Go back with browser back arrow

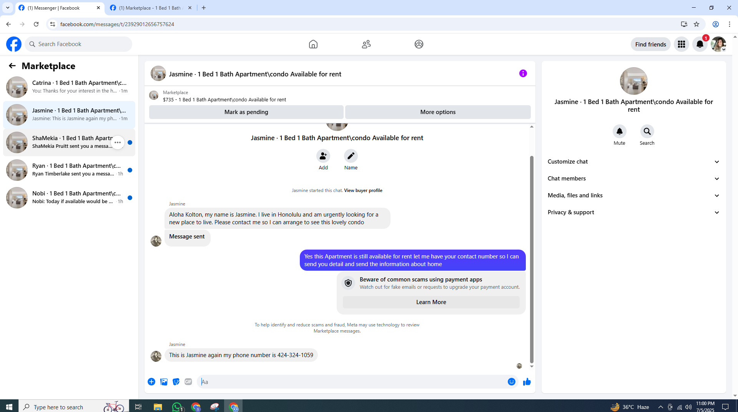point(8,24)
